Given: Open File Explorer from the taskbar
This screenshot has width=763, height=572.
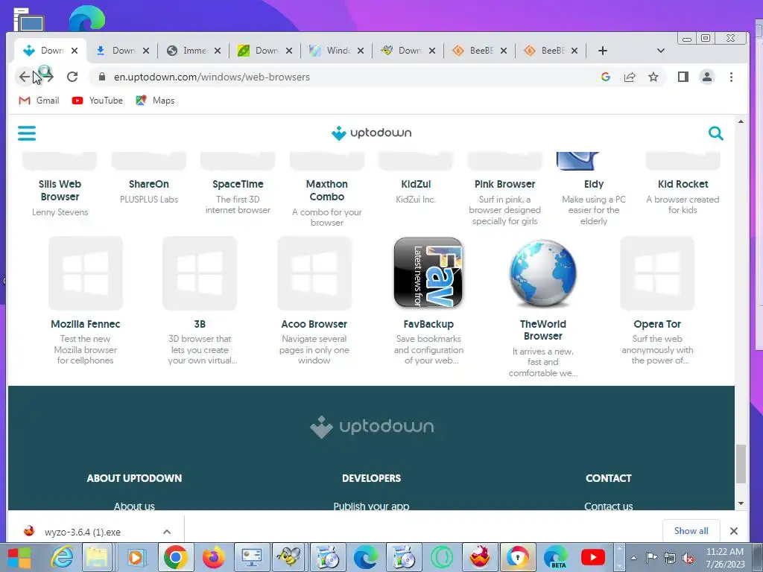Looking at the screenshot, I should coord(98,557).
